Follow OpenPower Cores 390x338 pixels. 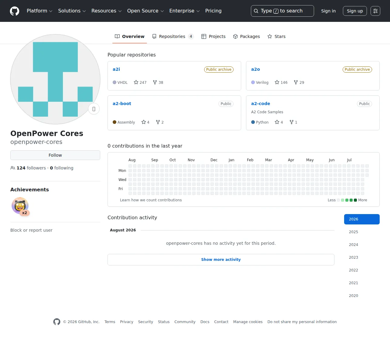click(55, 155)
